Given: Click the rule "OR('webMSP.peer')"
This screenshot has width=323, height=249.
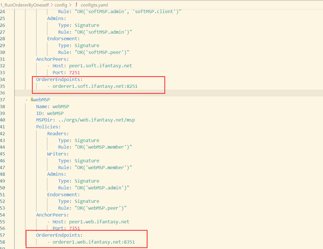Looking at the screenshot, I should [x=101, y=208].
